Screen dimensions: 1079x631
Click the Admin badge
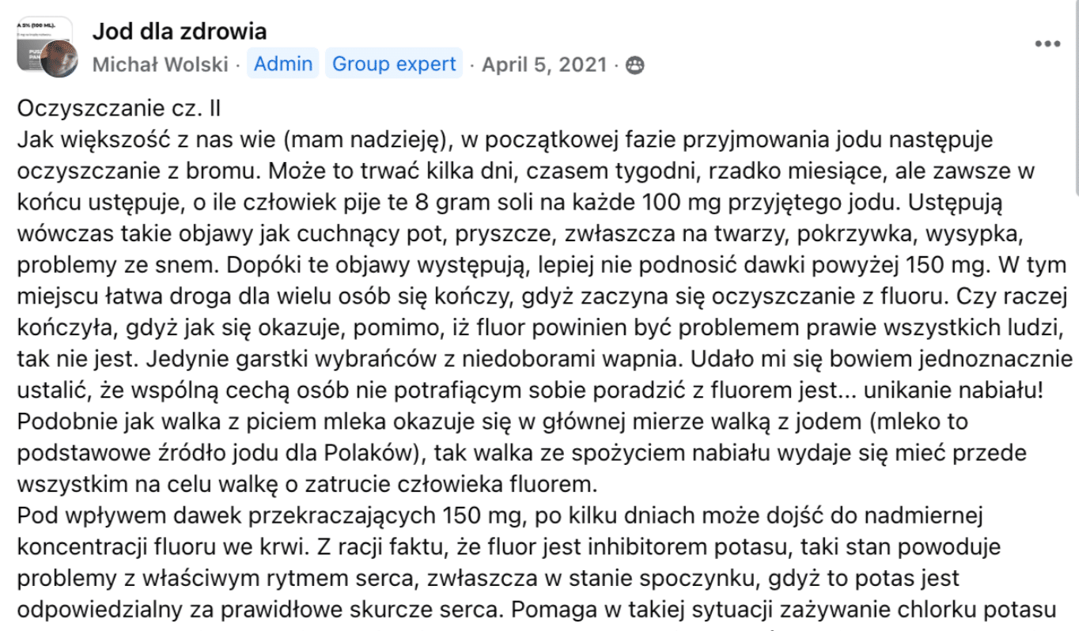(x=283, y=64)
